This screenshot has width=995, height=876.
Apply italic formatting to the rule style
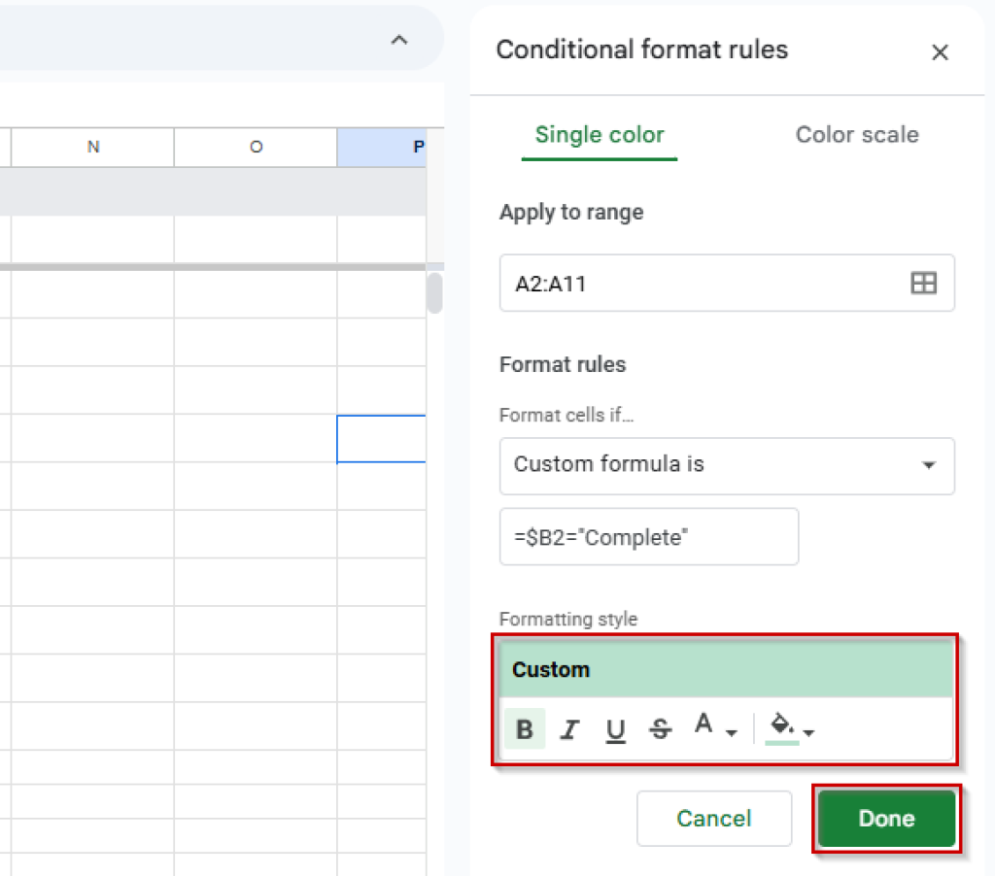(x=571, y=728)
